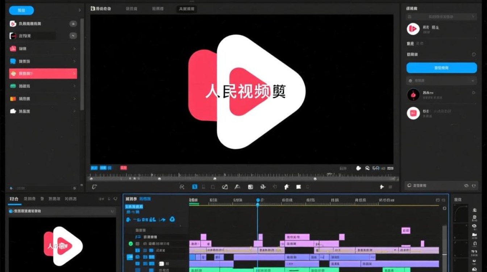Click the last icon in the bottom-left panel header
This screenshot has width=487, height=272.
115,199
